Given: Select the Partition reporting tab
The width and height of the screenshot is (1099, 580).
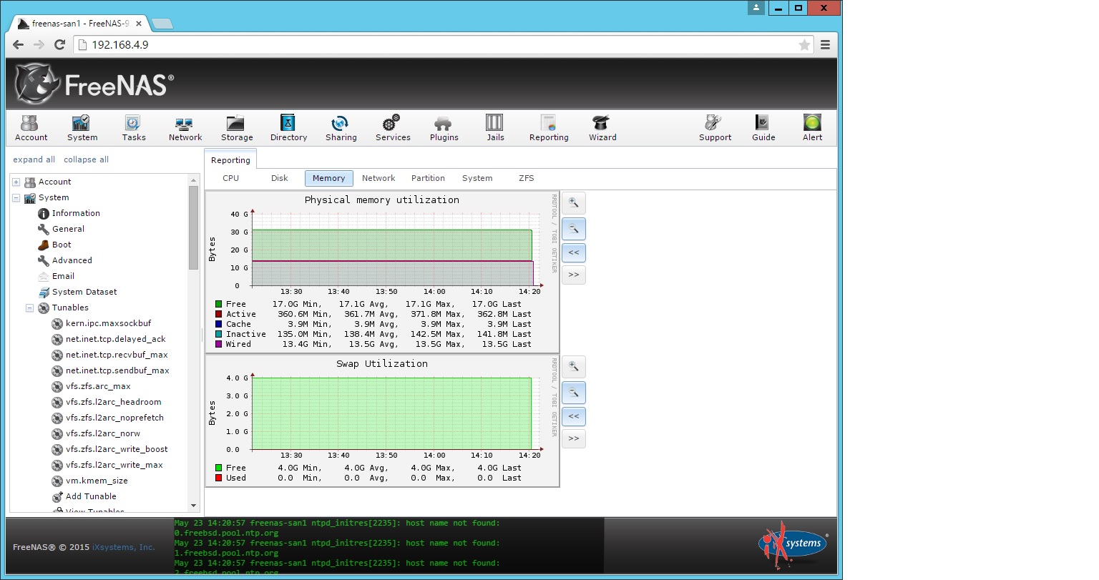Looking at the screenshot, I should point(428,178).
